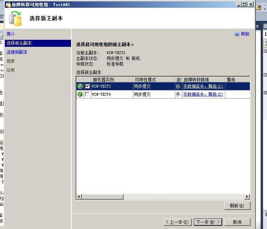The height and width of the screenshot is (229, 267).
Task: Click 同步提交 cell in WIN-TEST4 row
Action: click(x=154, y=94)
